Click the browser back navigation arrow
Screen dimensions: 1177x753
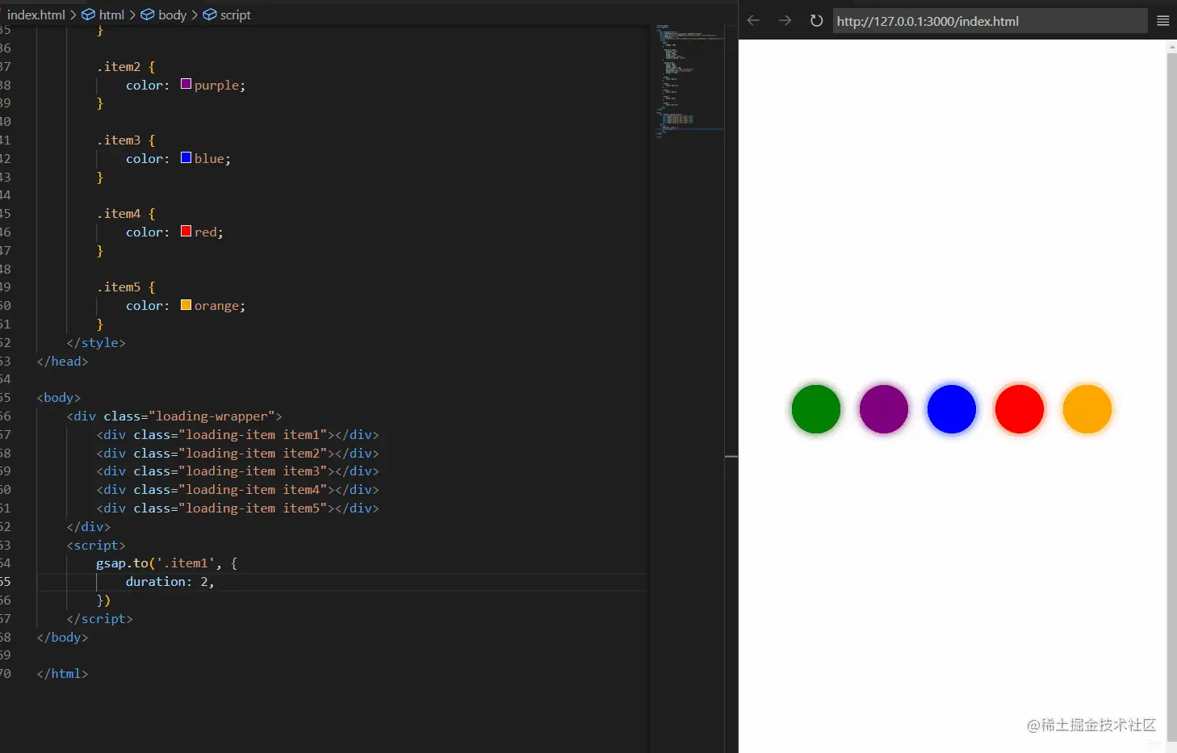click(752, 20)
